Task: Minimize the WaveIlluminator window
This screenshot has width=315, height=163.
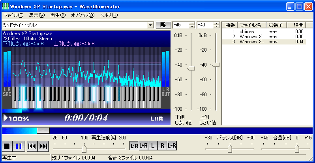Action: click(x=290, y=7)
